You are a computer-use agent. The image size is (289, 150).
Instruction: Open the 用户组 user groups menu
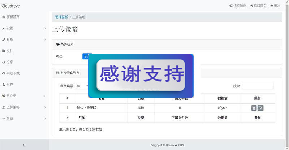click(x=12, y=96)
